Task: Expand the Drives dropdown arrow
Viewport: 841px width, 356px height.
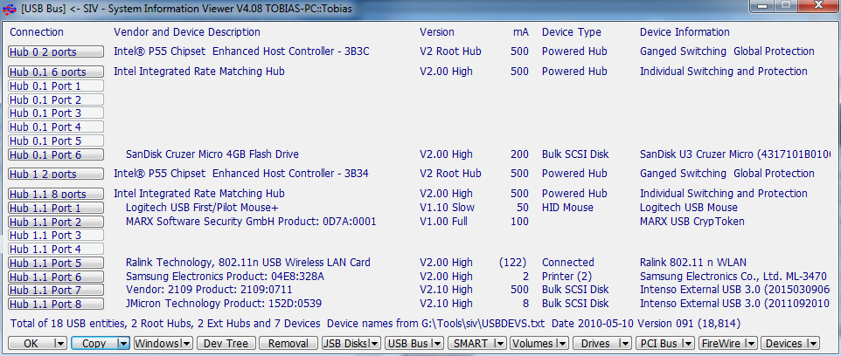Action: coord(625,344)
